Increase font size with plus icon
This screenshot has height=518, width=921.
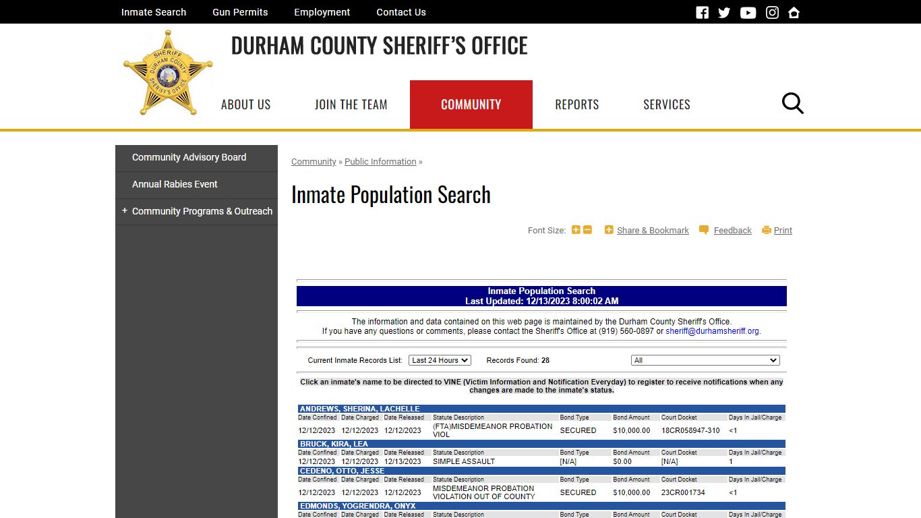click(x=576, y=230)
